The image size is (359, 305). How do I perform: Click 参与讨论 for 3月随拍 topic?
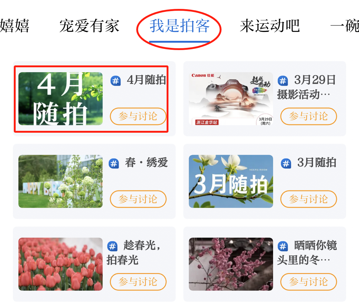(x=308, y=199)
